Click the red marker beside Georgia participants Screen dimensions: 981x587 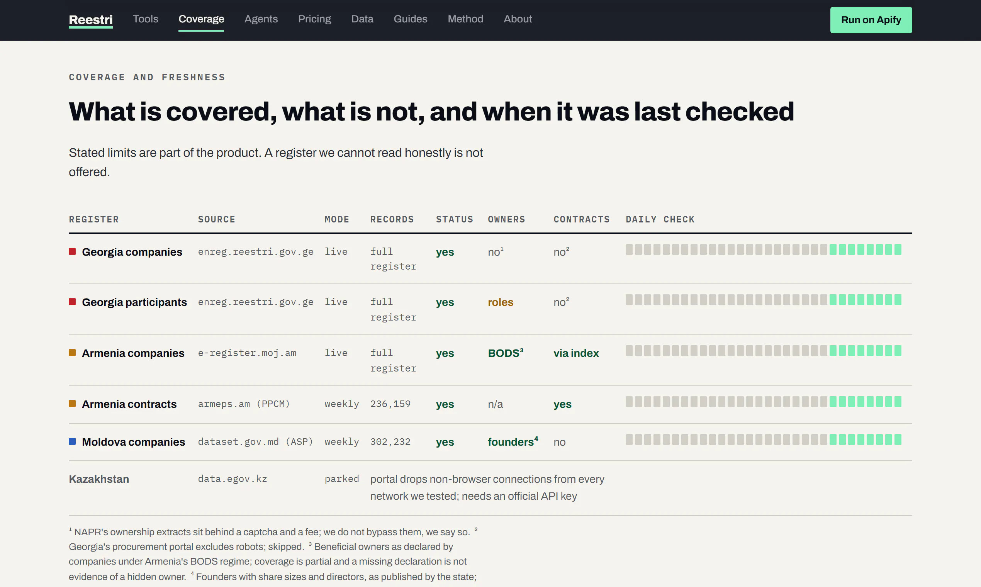[x=72, y=301]
